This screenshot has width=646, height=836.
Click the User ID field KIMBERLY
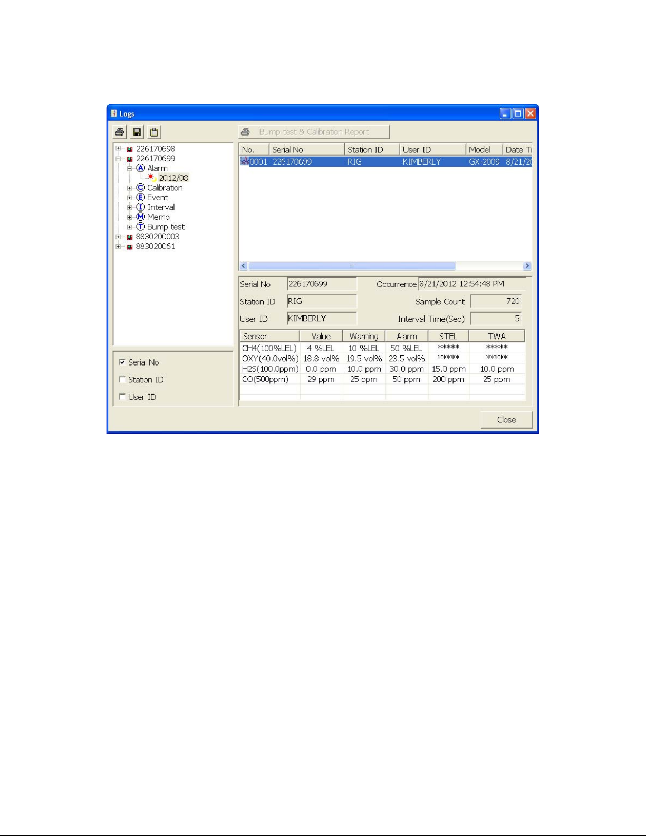pyautogui.click(x=322, y=319)
